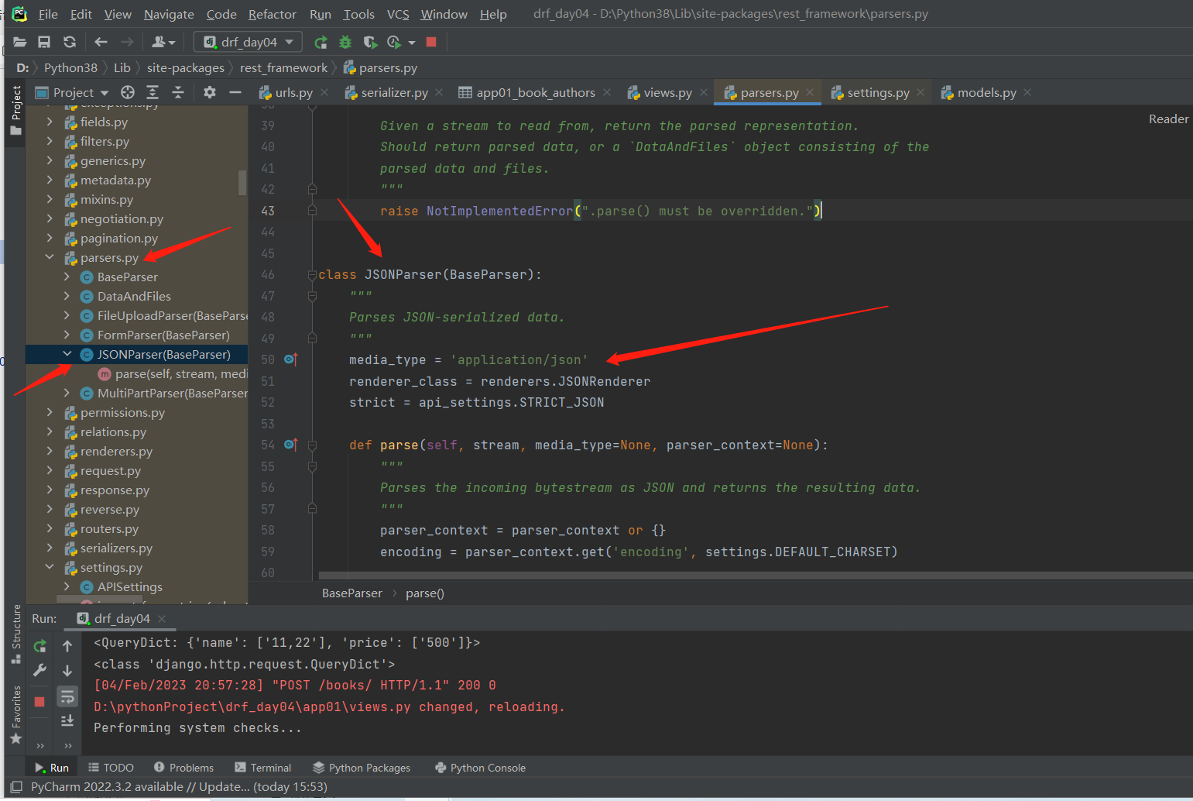The height and width of the screenshot is (801, 1193).
Task: Click the Save All floppy disk icon
Action: point(44,42)
